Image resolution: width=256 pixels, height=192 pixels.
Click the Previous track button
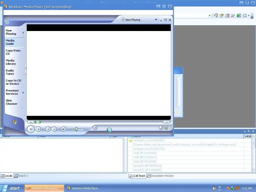click(48, 129)
